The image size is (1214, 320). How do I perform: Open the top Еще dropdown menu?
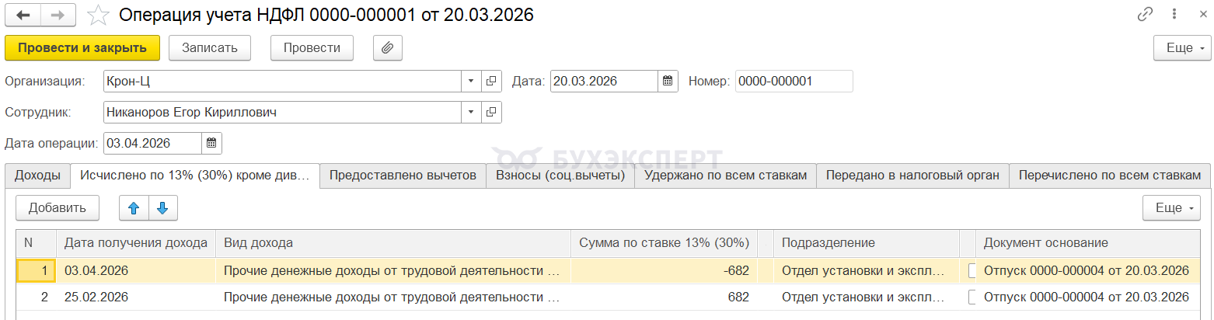[x=1182, y=47]
